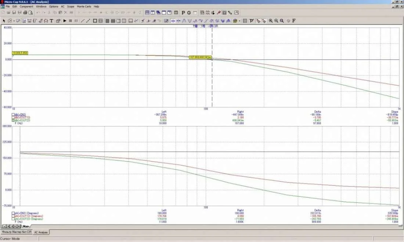The image size is (404, 242).
Task: Click the Tile Horizontal windows icon
Action: [x=147, y=12]
